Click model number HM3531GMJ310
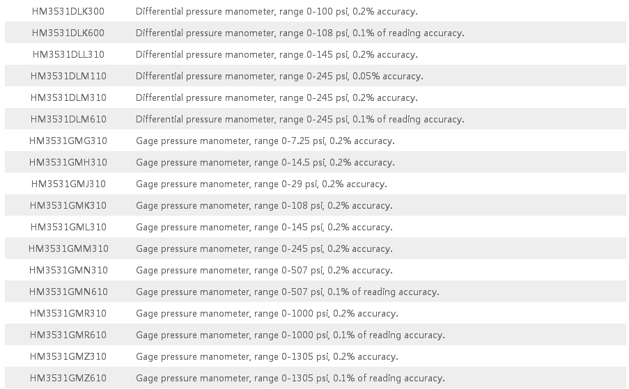Viewport: 629px width, 389px height. coord(68,184)
